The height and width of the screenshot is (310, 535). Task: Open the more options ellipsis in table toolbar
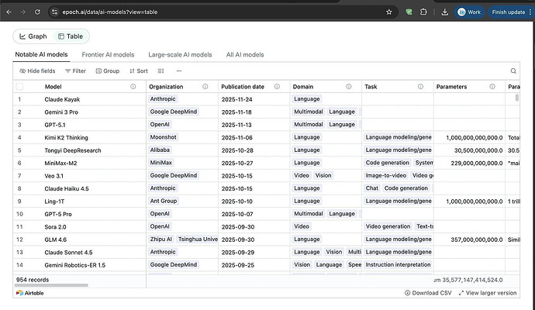click(179, 71)
